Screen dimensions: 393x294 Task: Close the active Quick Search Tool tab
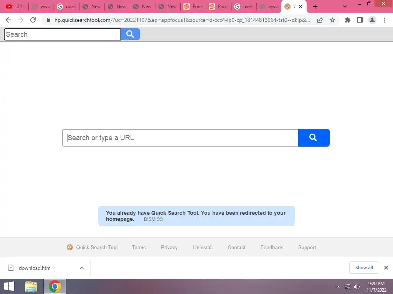pyautogui.click(x=301, y=7)
